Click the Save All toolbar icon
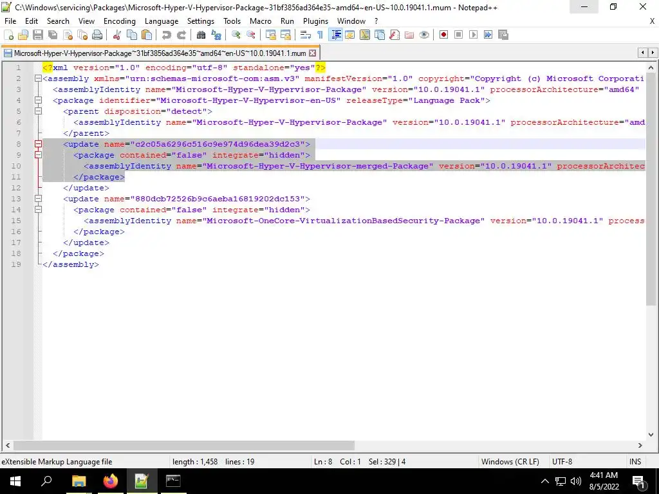659x494 pixels. pos(53,35)
